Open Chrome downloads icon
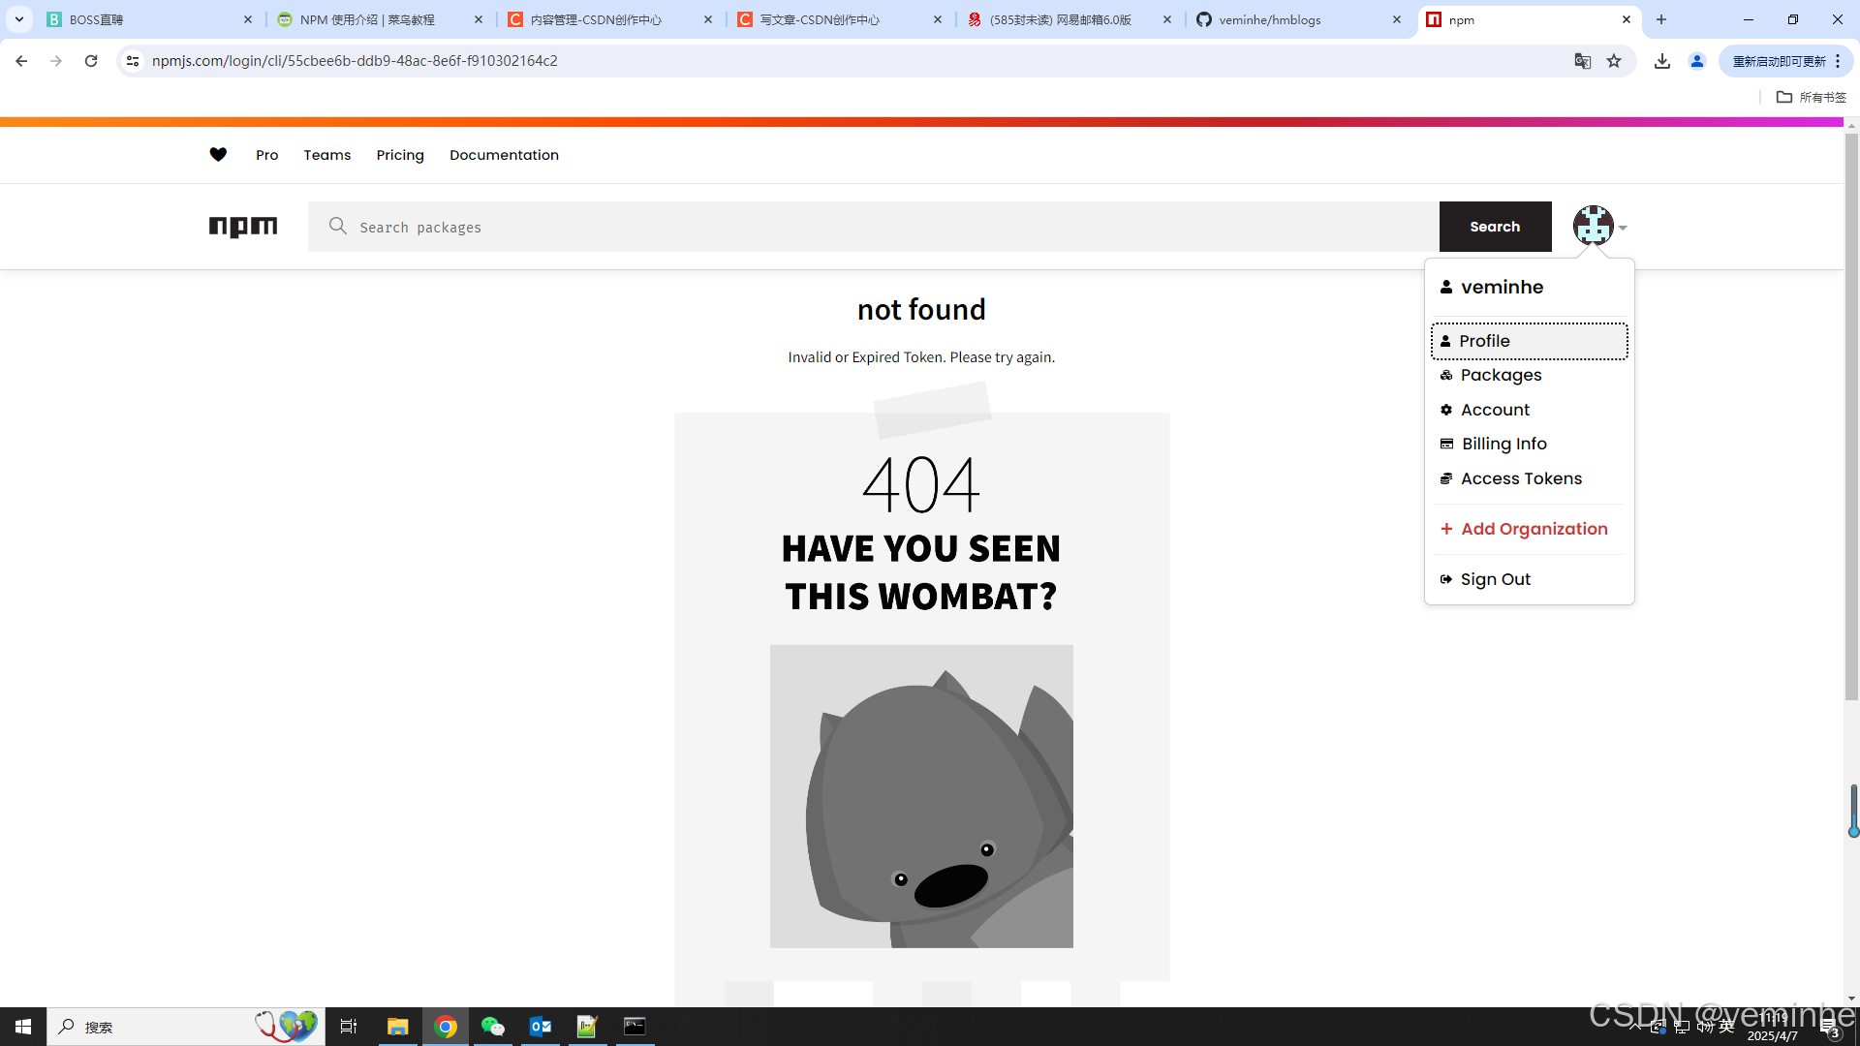1860x1046 pixels. tap(1662, 61)
